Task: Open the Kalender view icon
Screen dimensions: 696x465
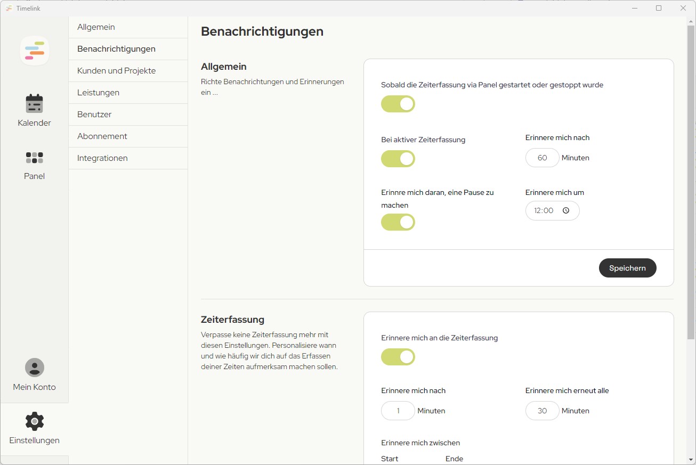Action: 35,103
